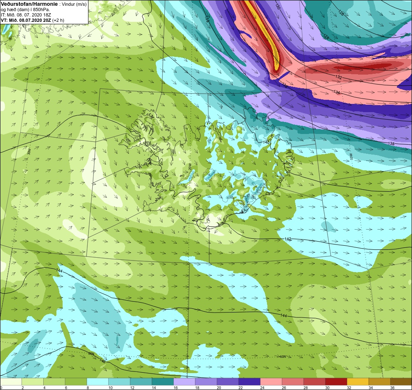Click the 'IT: Mið. 08. 07. 2020 18Z' line
Screen dimensions: 412x390
tap(25, 15)
